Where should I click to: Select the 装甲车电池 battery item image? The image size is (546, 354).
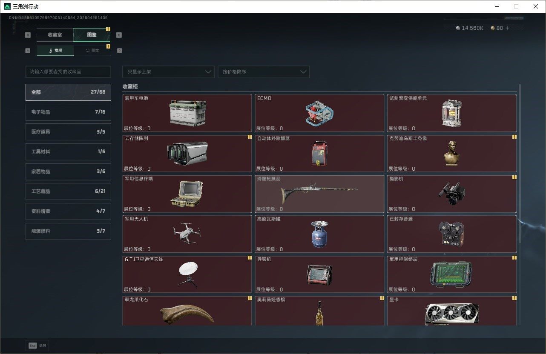point(188,113)
